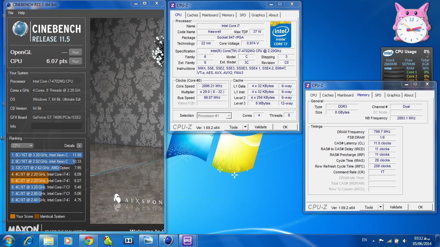Click the EN language indicator
440x247 pixels.
[364, 240]
